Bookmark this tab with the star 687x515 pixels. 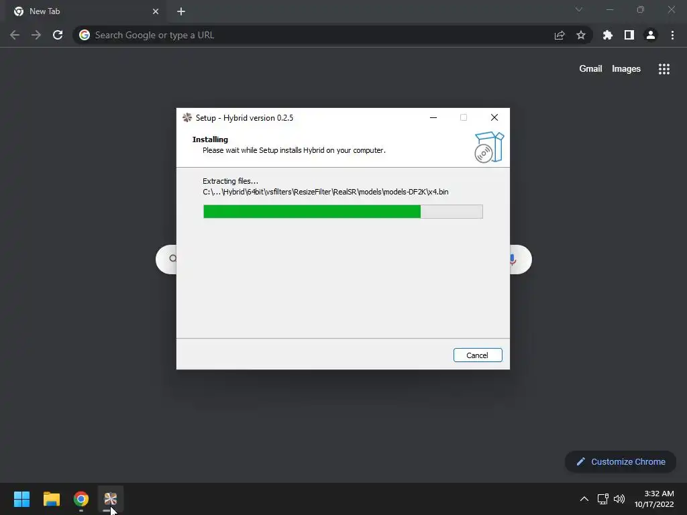point(581,35)
